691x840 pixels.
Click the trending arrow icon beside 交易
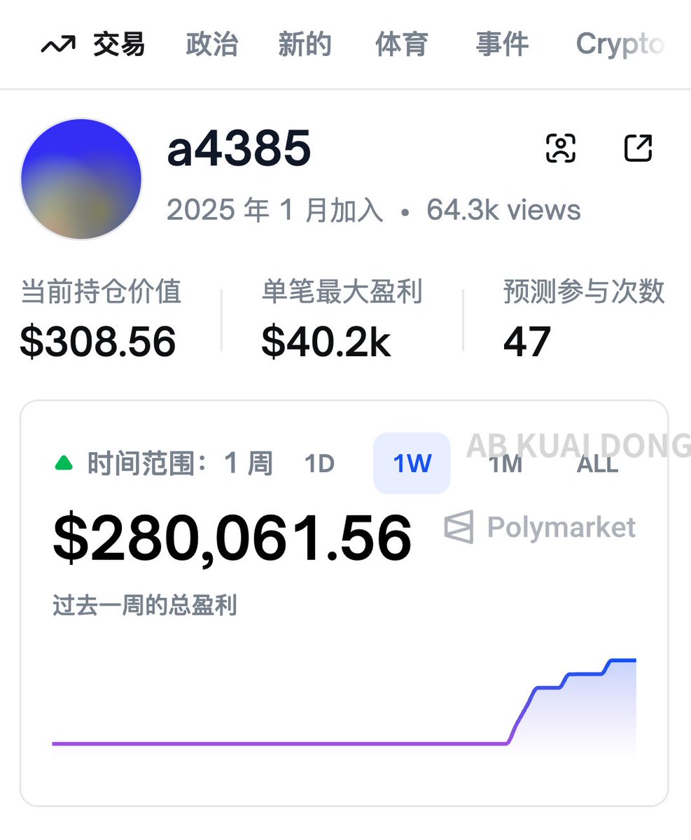point(58,46)
